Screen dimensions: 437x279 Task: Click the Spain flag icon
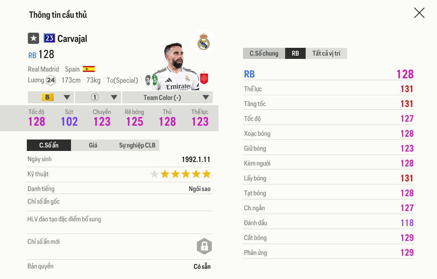(x=89, y=69)
